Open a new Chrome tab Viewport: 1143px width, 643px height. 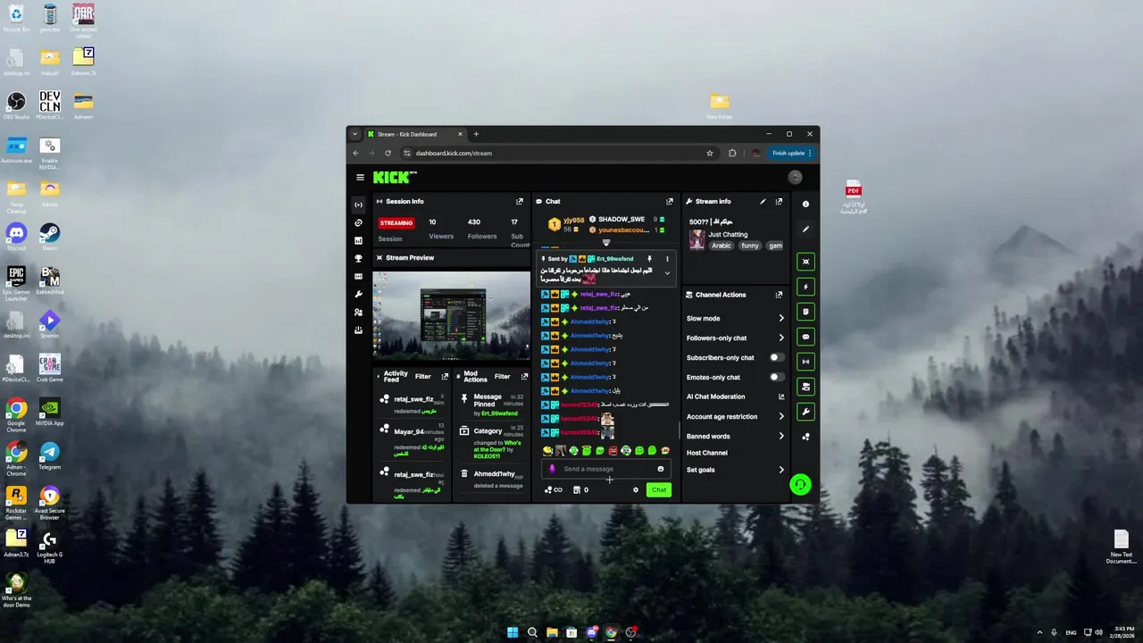(476, 134)
